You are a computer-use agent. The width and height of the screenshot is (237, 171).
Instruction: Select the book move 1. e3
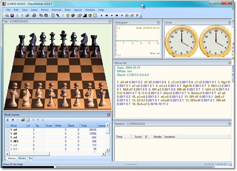(56, 145)
